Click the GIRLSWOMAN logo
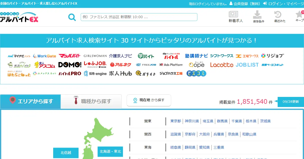 tap(95, 56)
